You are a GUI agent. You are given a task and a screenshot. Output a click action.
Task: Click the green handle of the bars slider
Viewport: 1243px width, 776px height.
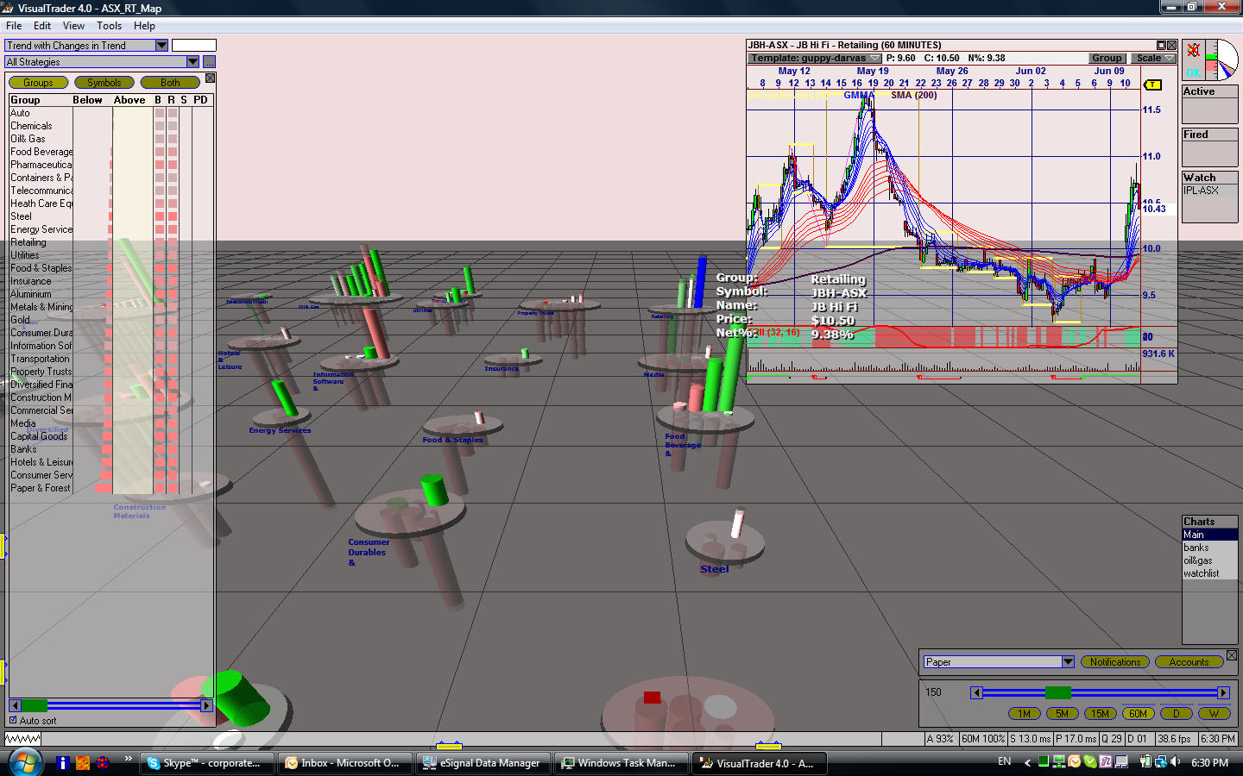pyautogui.click(x=1058, y=692)
